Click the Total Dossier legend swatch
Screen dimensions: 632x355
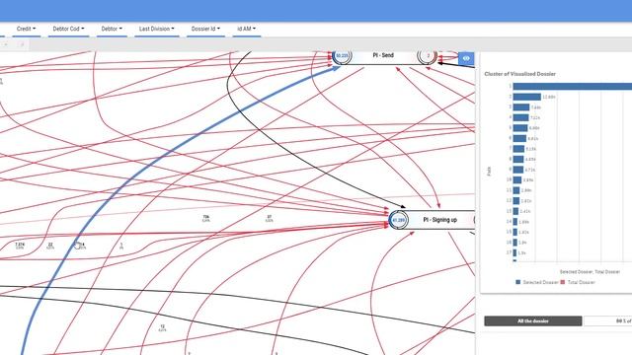point(563,282)
